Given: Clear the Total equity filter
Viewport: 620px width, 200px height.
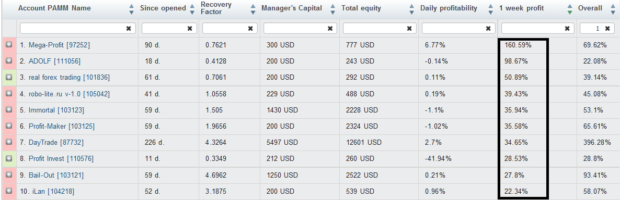Looking at the screenshot, I should pyautogui.click(x=409, y=28).
